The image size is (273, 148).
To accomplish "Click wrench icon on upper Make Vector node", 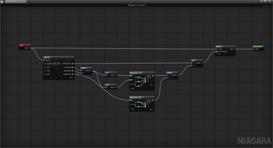I will point(140,73).
